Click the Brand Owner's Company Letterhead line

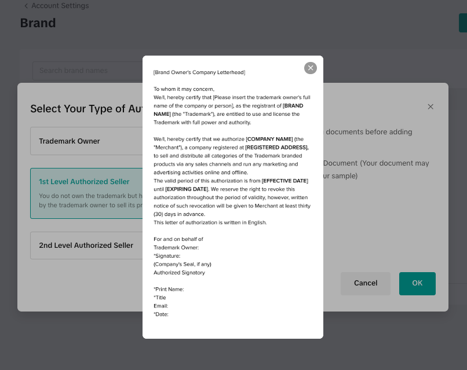click(x=199, y=72)
